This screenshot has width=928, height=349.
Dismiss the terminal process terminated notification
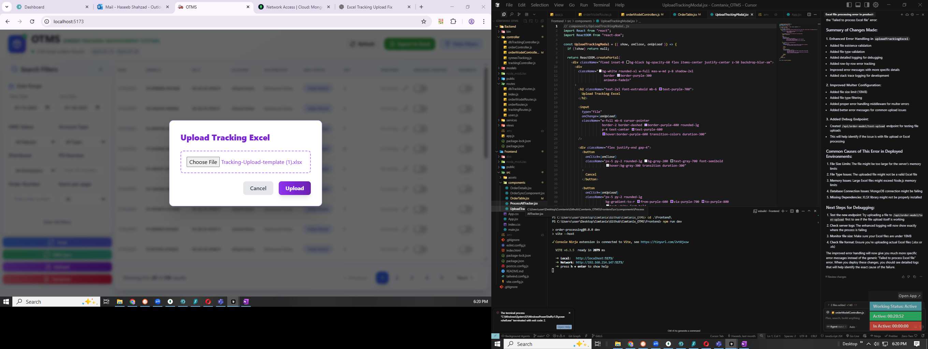(569, 313)
